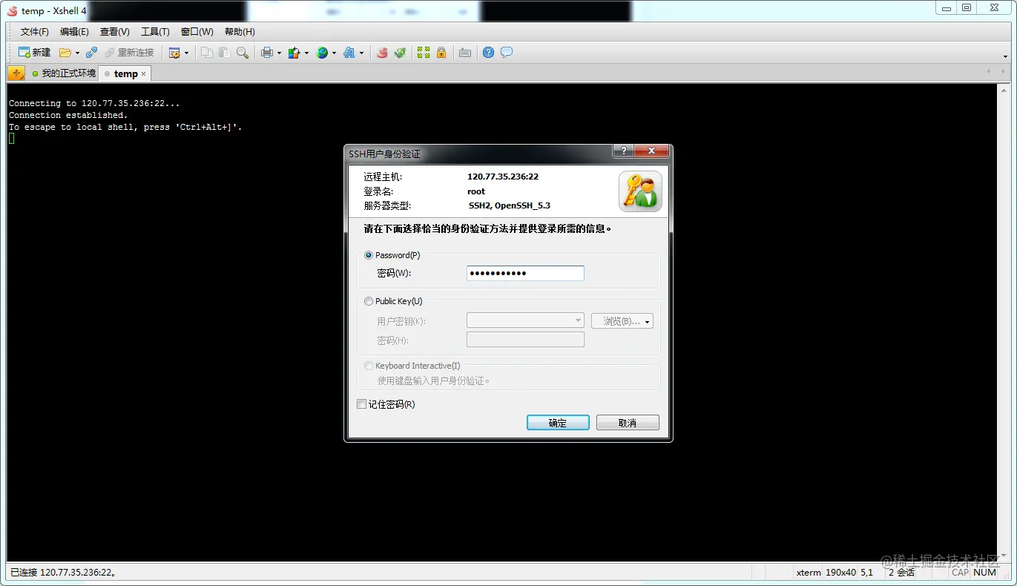Click the 密码(H) passphrase field
This screenshot has width=1017, height=586.
point(525,340)
